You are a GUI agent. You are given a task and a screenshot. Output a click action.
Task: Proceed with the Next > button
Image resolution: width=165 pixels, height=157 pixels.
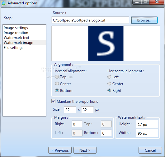point(85,150)
